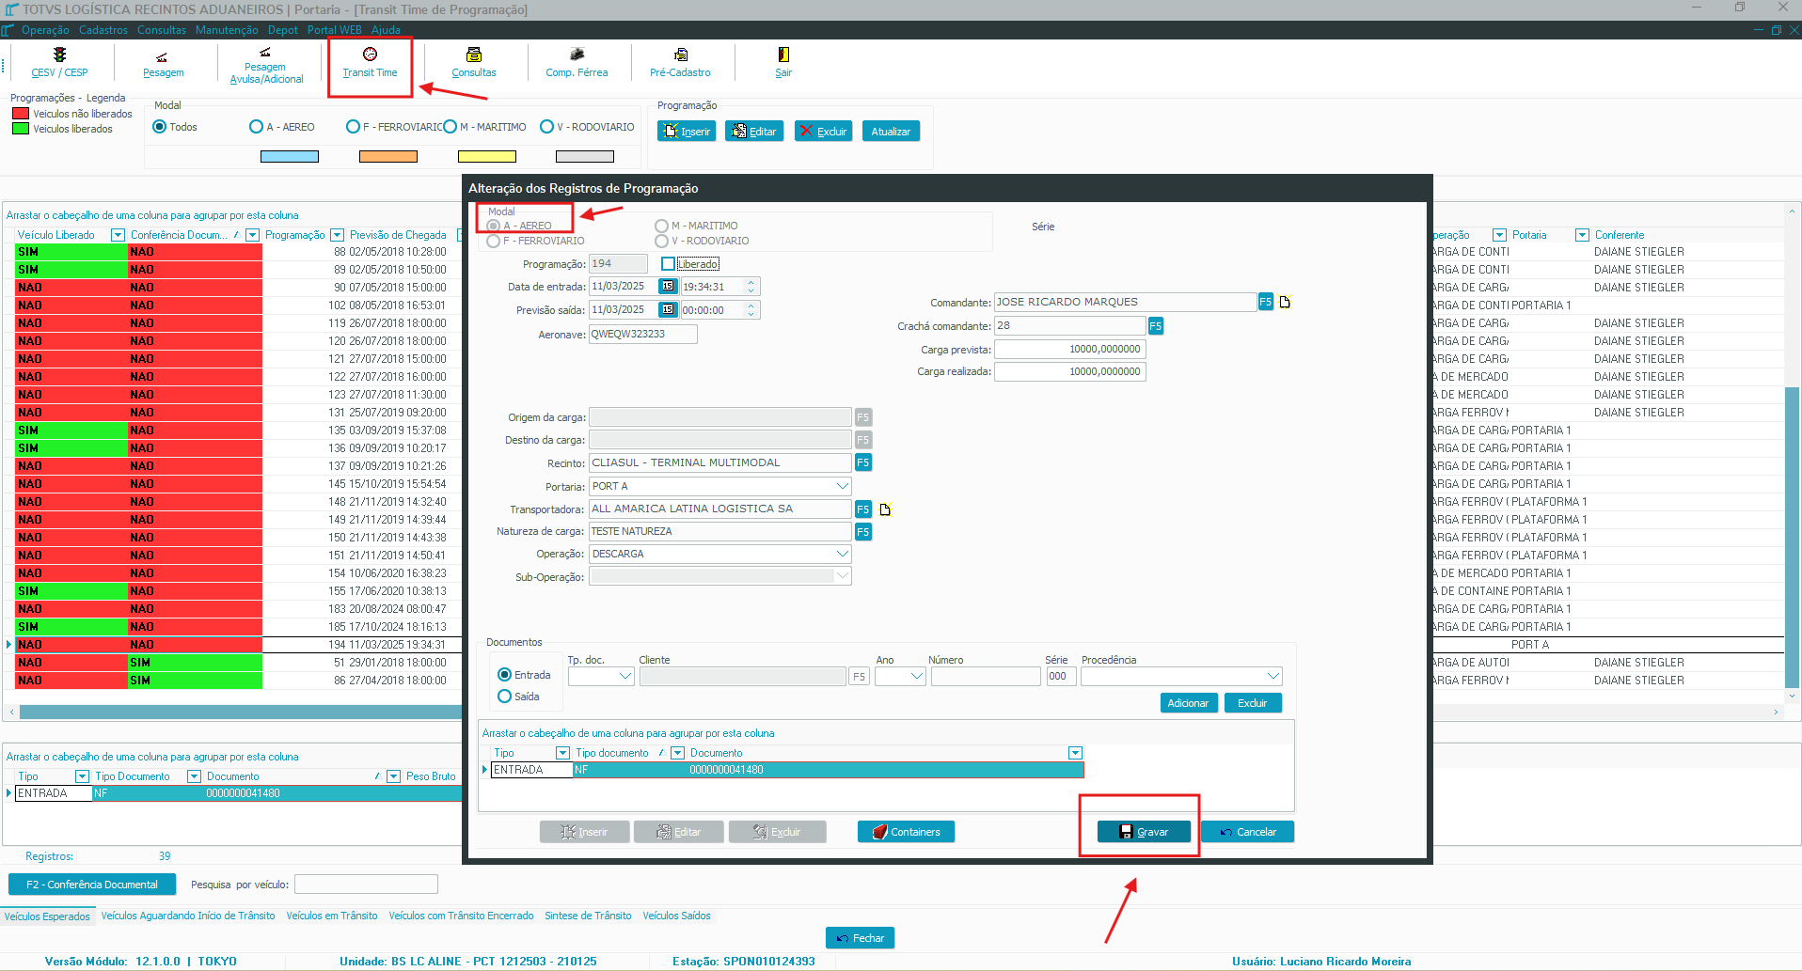Click Adicionar in the Documentos section
Viewport: 1802px width, 971px height.
click(1188, 703)
